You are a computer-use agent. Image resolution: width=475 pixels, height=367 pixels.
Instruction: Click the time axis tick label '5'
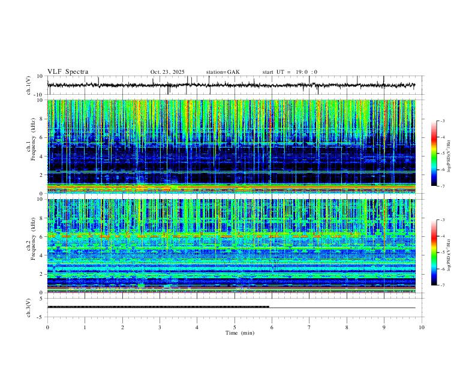click(235, 327)
